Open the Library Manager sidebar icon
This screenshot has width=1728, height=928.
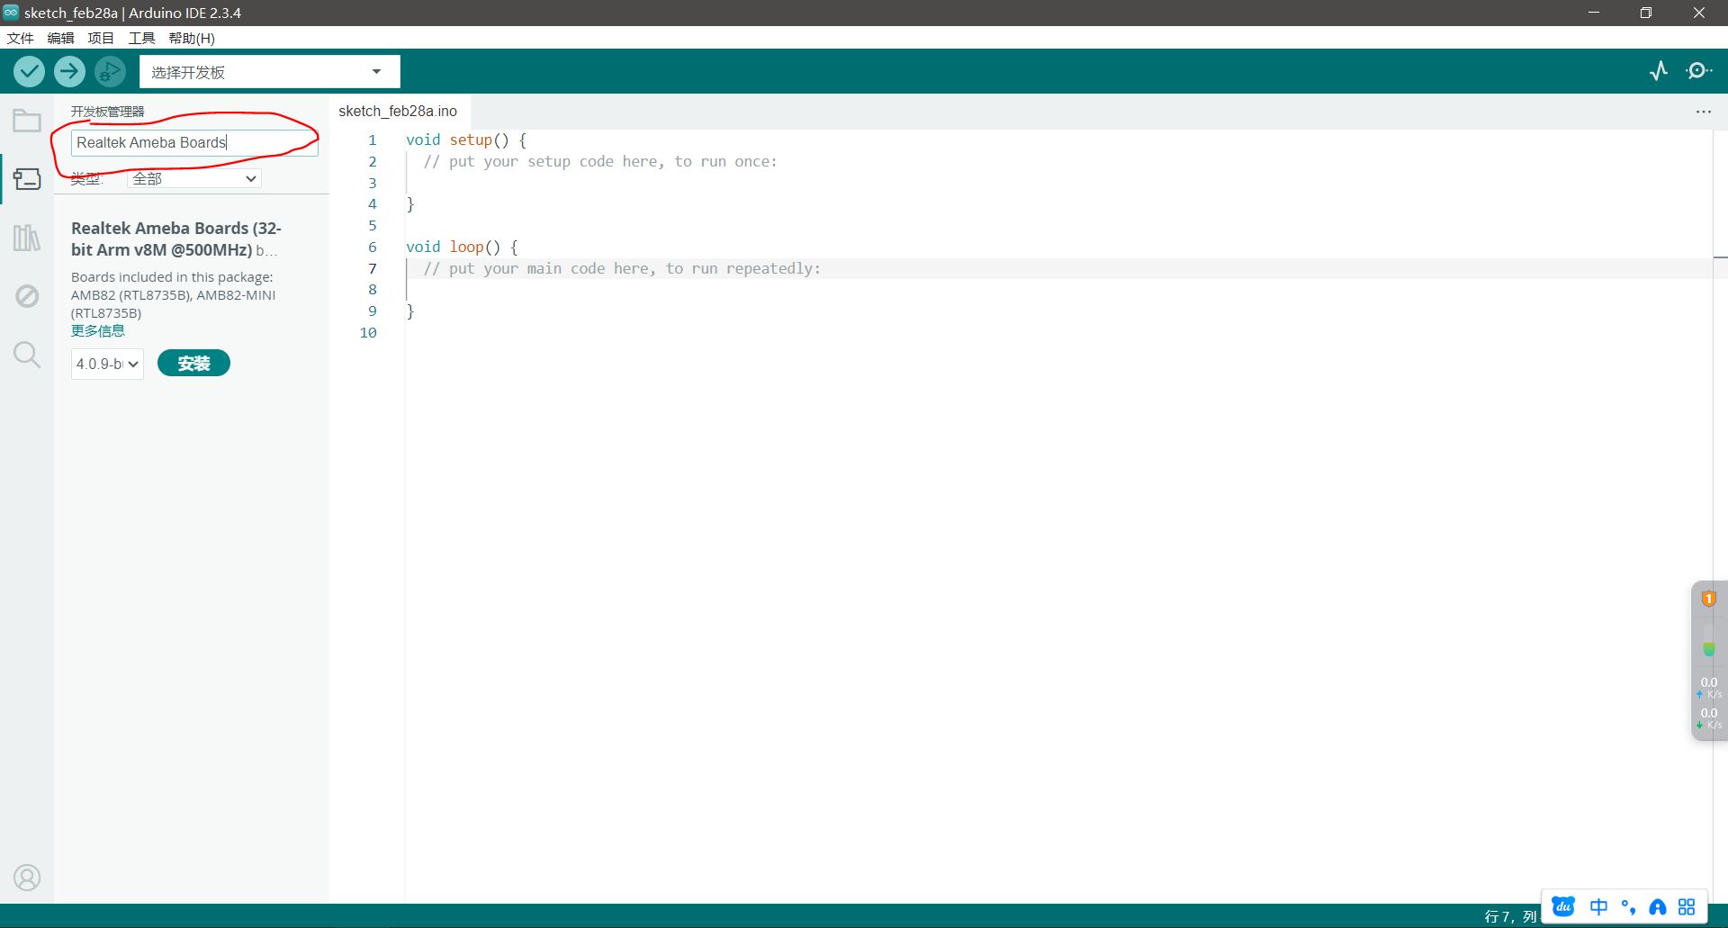click(27, 238)
